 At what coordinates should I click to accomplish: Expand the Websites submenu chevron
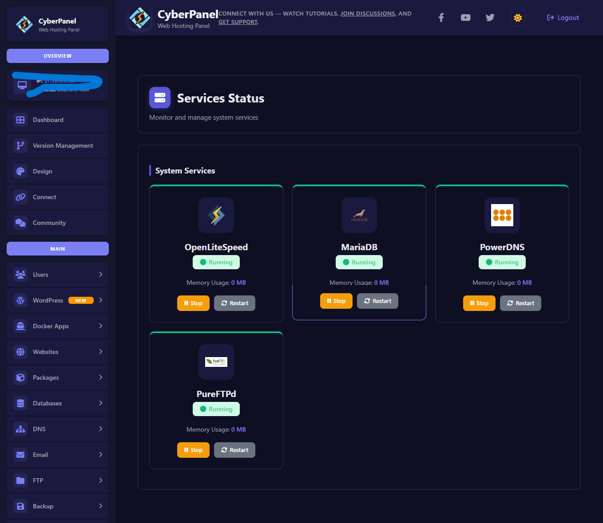pyautogui.click(x=101, y=352)
